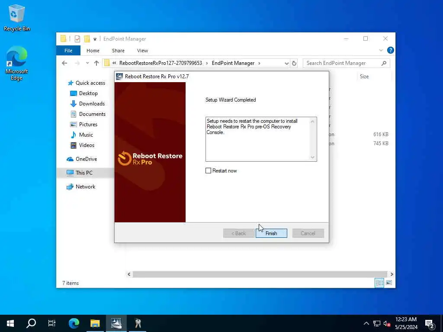Click the keys app taskbar icon
This screenshot has width=443, height=332.
138,323
